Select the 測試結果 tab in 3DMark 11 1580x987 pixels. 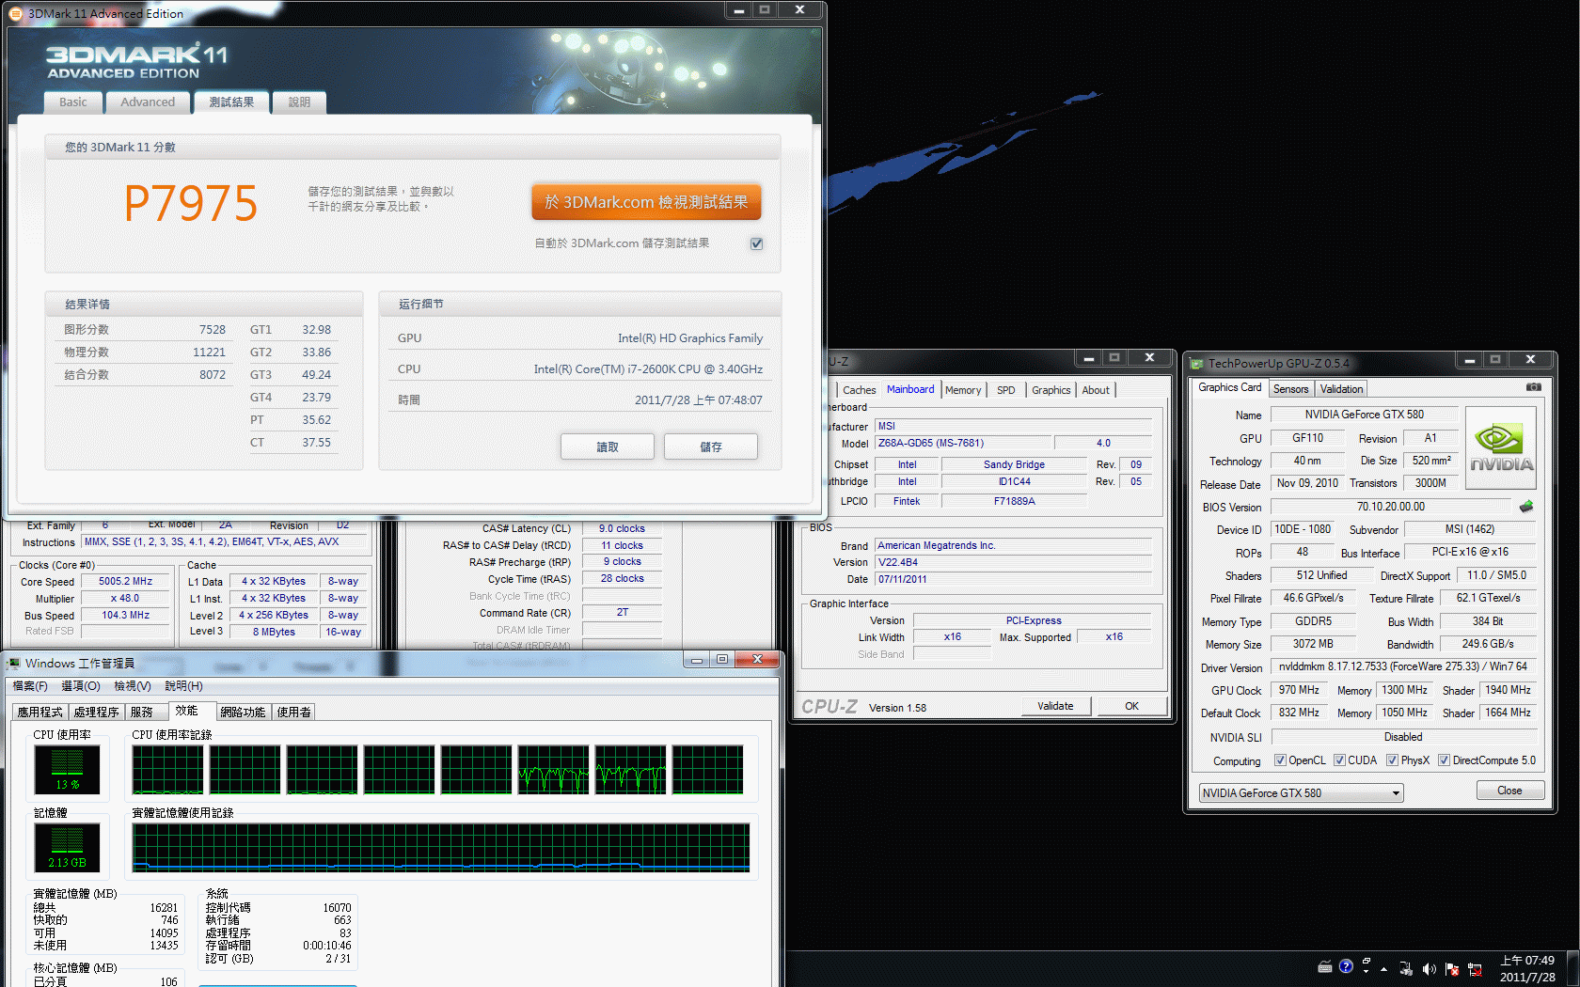click(231, 102)
